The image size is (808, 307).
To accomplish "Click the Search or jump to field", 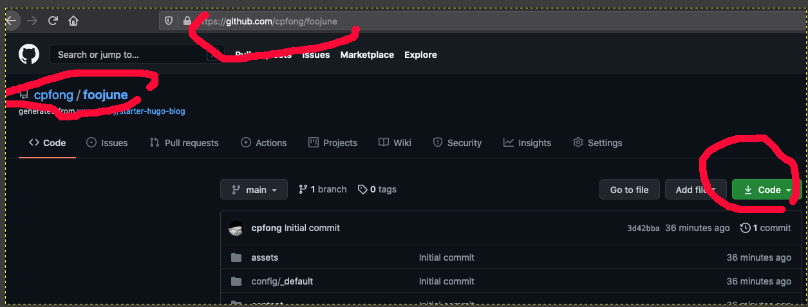I will tap(129, 55).
